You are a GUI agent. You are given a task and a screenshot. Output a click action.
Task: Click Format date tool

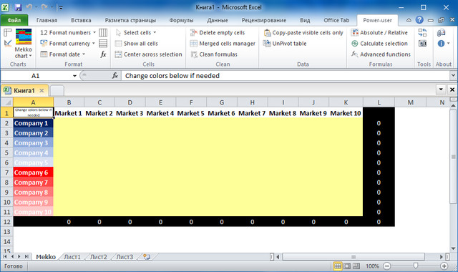click(62, 54)
